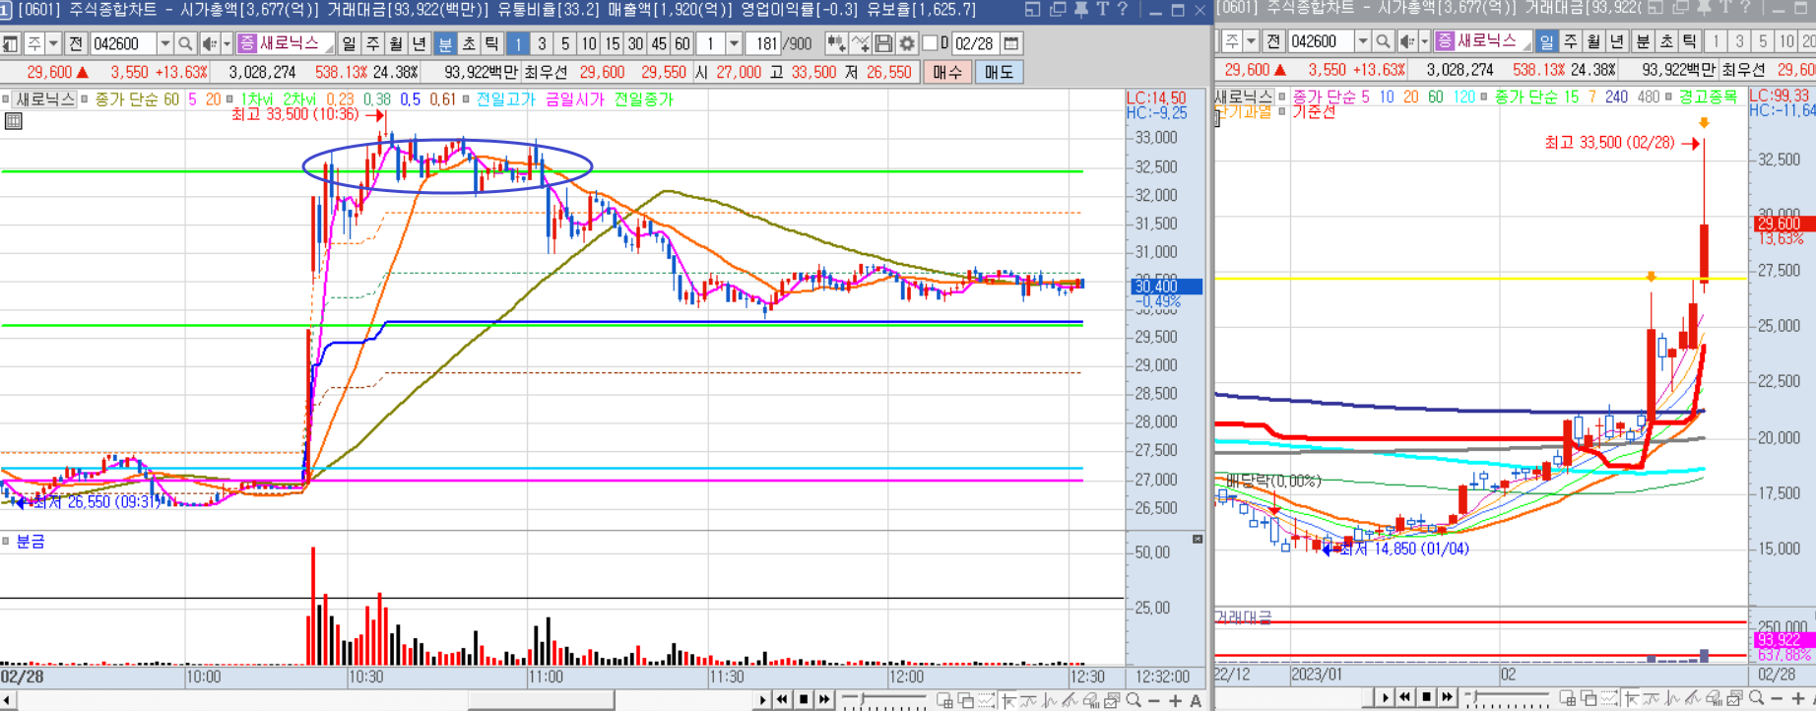Screen dimensions: 1816x711
Task: Stop playback in left chart bottom bar
Action: pyautogui.click(x=804, y=700)
